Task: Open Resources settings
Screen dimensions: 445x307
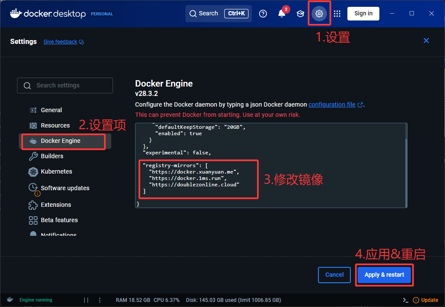Action: click(x=55, y=125)
